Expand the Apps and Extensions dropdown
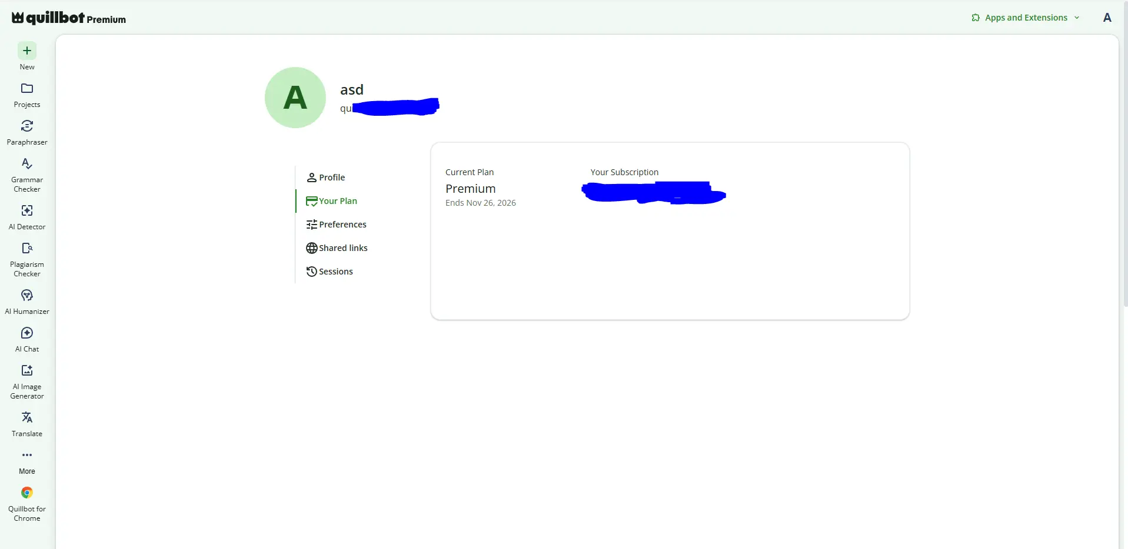 1026,18
